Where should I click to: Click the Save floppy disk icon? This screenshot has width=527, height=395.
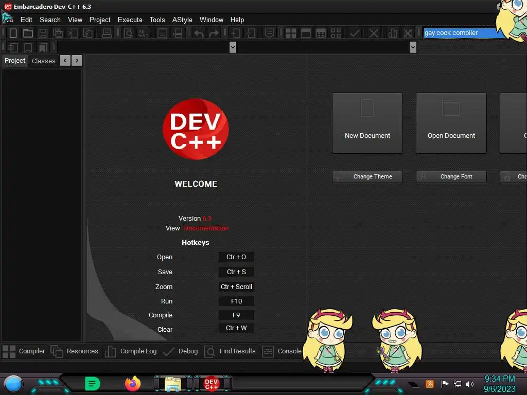43,33
